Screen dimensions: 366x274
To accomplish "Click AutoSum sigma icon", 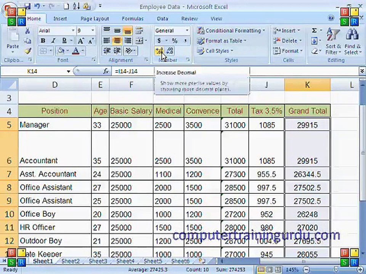I will [315, 30].
